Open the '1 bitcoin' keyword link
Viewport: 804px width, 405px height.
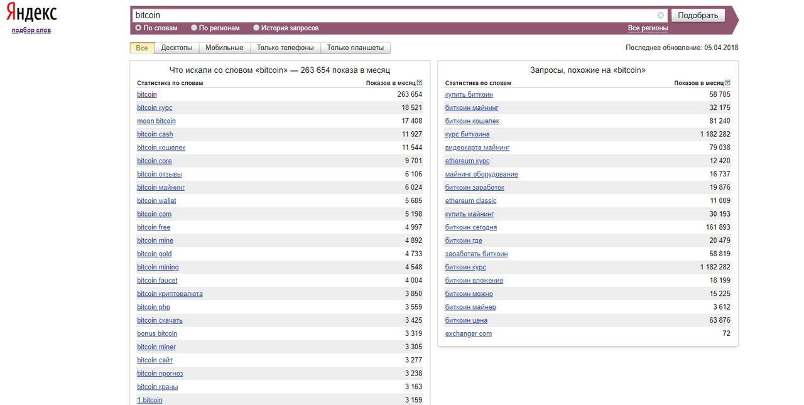point(149,400)
